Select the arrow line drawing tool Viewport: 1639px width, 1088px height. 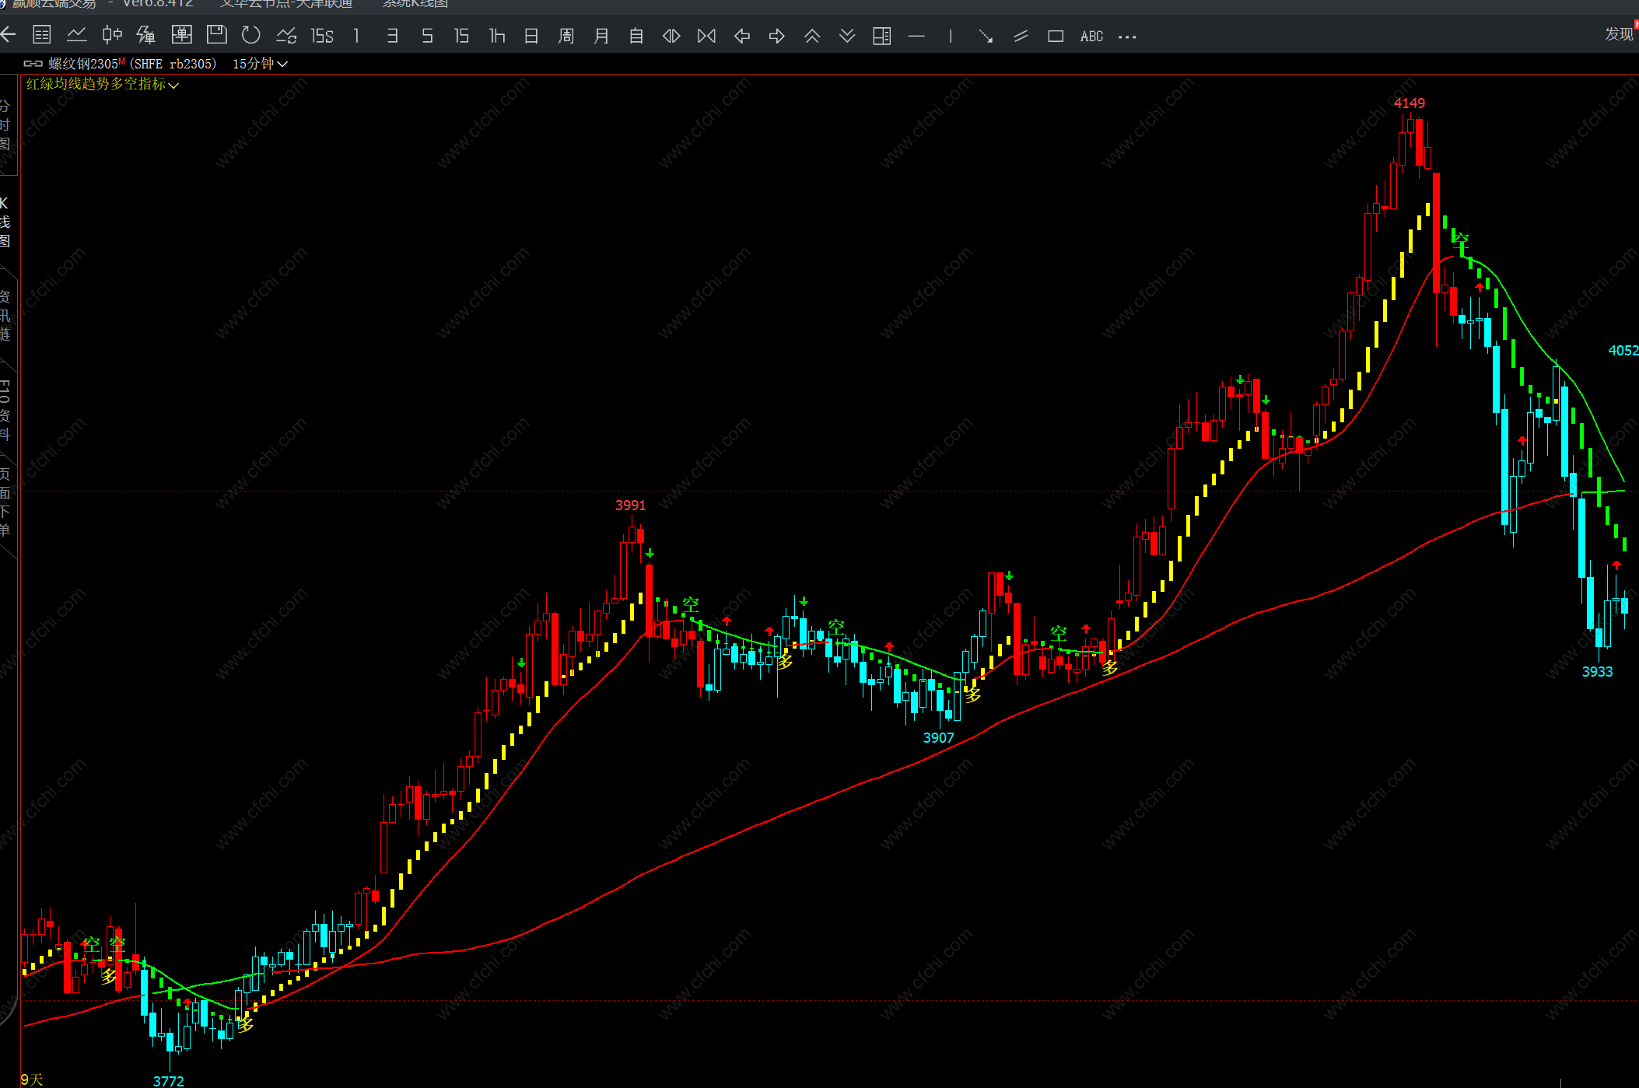click(x=986, y=36)
